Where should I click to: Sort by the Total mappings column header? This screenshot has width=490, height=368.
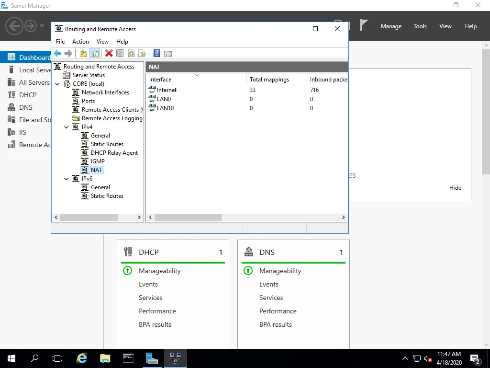[x=276, y=80]
